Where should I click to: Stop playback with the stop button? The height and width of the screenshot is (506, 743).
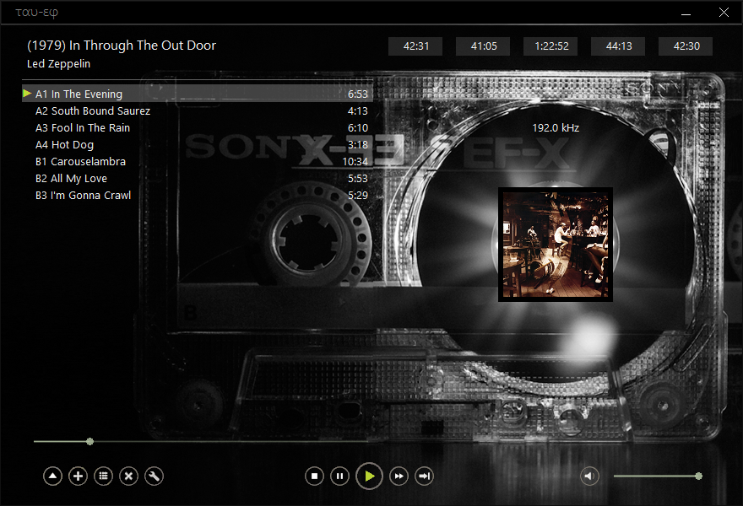click(x=314, y=476)
